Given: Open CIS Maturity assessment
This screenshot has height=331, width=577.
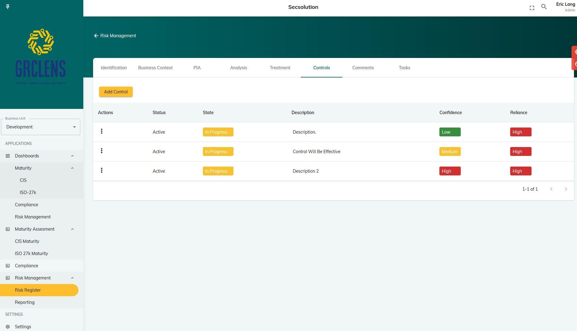Looking at the screenshot, I should pyautogui.click(x=27, y=241).
